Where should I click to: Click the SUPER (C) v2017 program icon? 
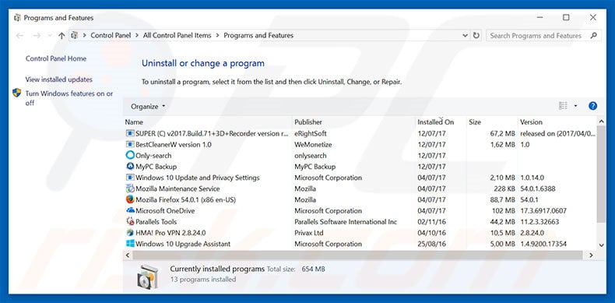(x=130, y=133)
